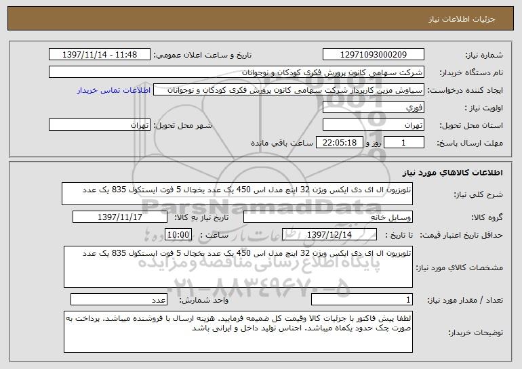The image size is (522, 369).
Task: Click the توضیحات خریدار label
Action: coord(475,332)
